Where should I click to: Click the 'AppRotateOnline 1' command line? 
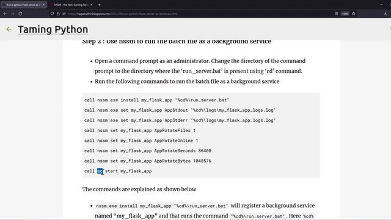pyautogui.click(x=141, y=141)
